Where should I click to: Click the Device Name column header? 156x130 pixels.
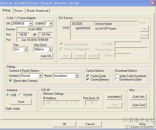tap(106, 24)
